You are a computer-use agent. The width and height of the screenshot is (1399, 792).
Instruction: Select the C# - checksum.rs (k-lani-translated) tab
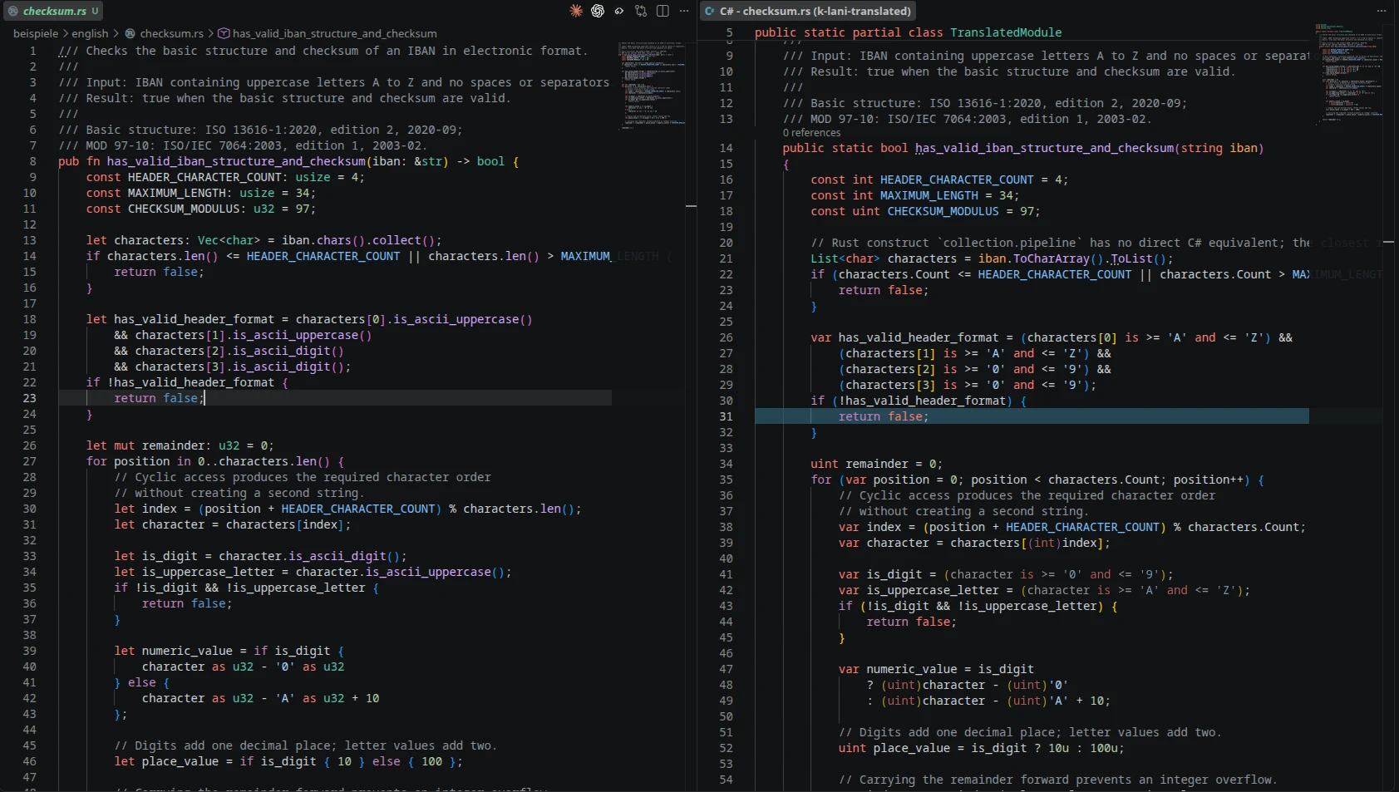(807, 11)
